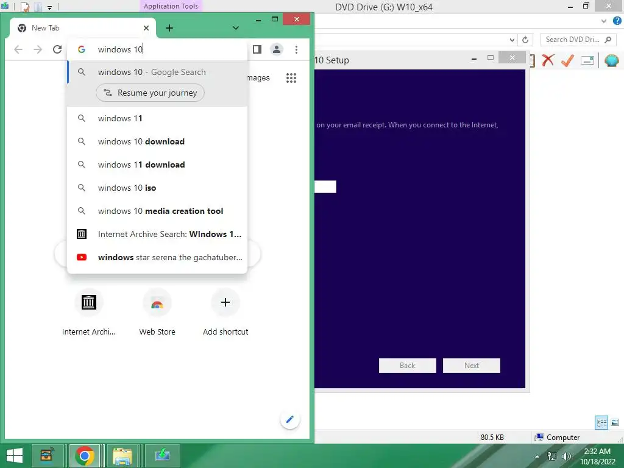Screen dimensions: 624x468
Task: Click Customize Chrome pencil button
Action: [289, 419]
